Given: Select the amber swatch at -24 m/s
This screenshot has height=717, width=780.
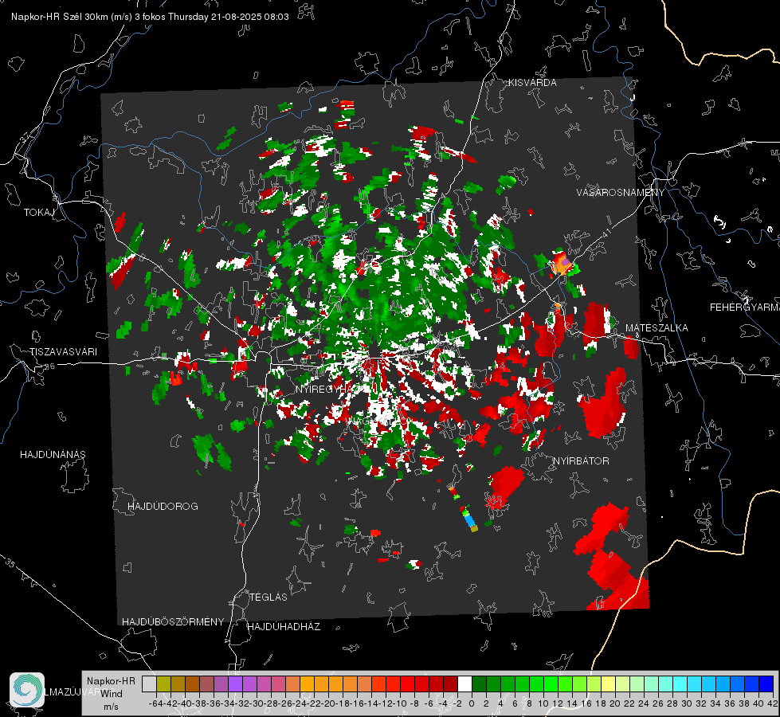Looking at the screenshot, I should (307, 684).
